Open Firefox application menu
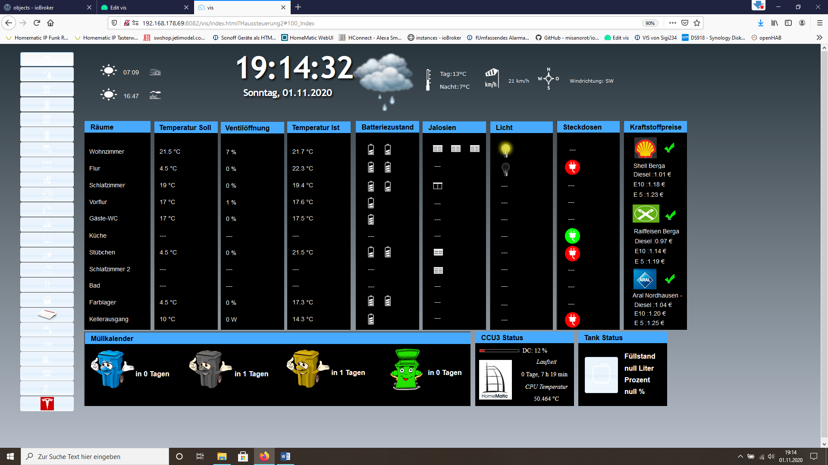The width and height of the screenshot is (828, 465). (x=819, y=23)
